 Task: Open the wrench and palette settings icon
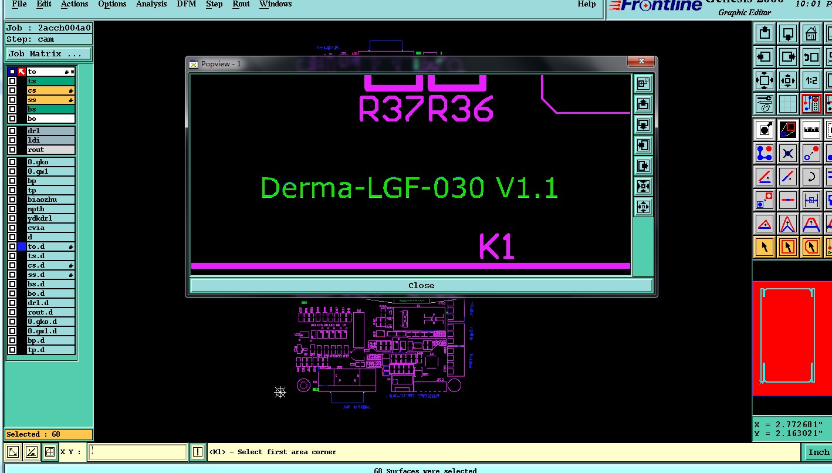pyautogui.click(x=765, y=104)
